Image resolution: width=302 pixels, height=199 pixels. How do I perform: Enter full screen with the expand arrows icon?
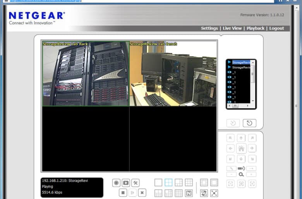214,193
